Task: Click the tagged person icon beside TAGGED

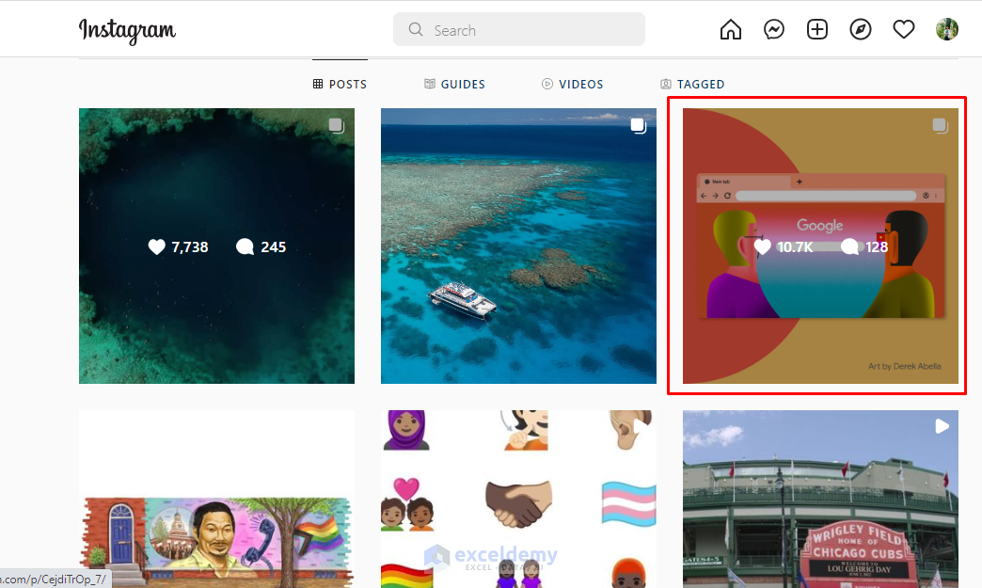Action: (666, 84)
